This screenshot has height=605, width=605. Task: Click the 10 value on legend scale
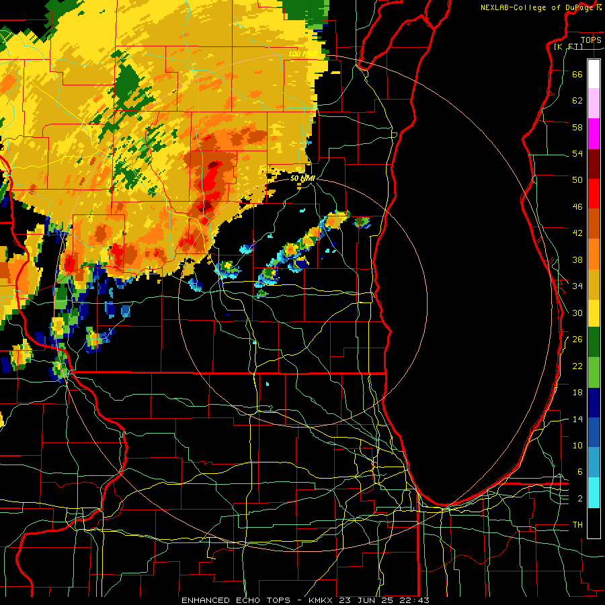pyautogui.click(x=577, y=446)
